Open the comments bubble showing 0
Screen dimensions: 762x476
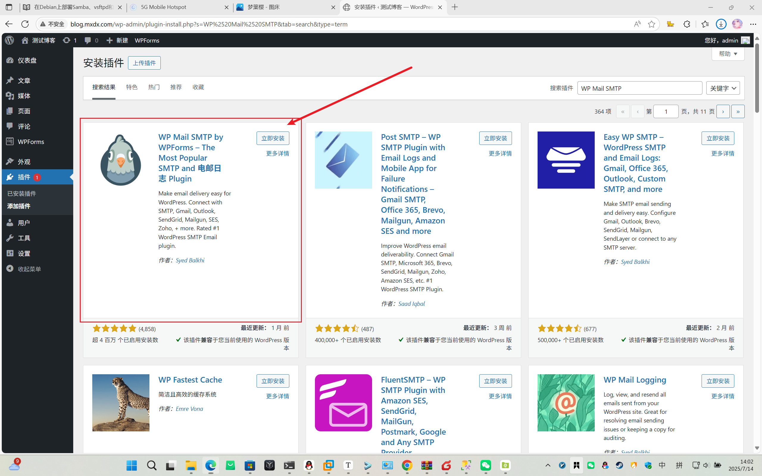91,40
